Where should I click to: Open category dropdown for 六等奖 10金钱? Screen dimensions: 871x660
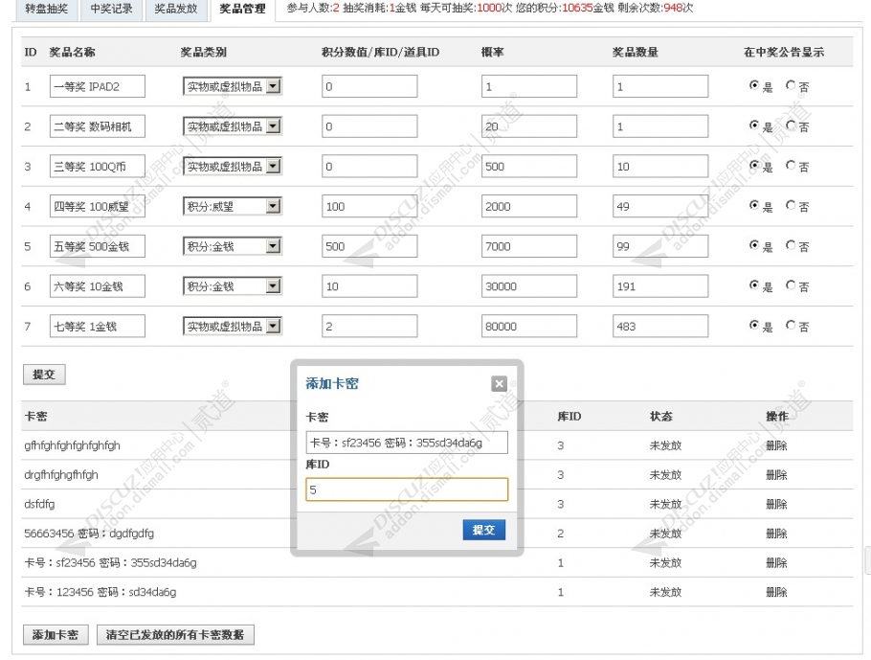click(273, 286)
